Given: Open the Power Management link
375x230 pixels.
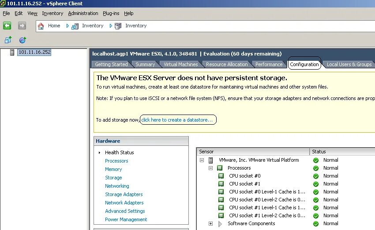Looking at the screenshot, I should [126, 219].
